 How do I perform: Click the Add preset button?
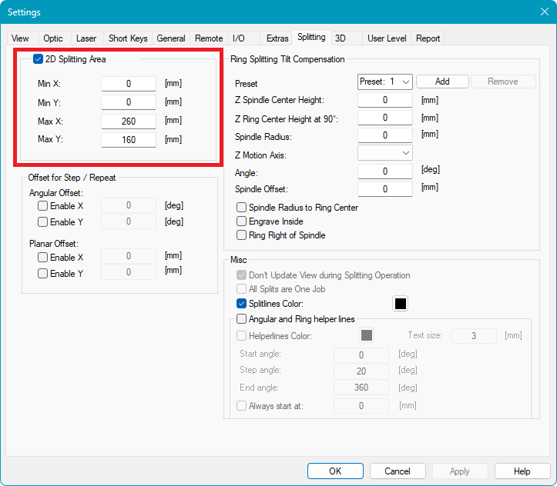coord(442,82)
